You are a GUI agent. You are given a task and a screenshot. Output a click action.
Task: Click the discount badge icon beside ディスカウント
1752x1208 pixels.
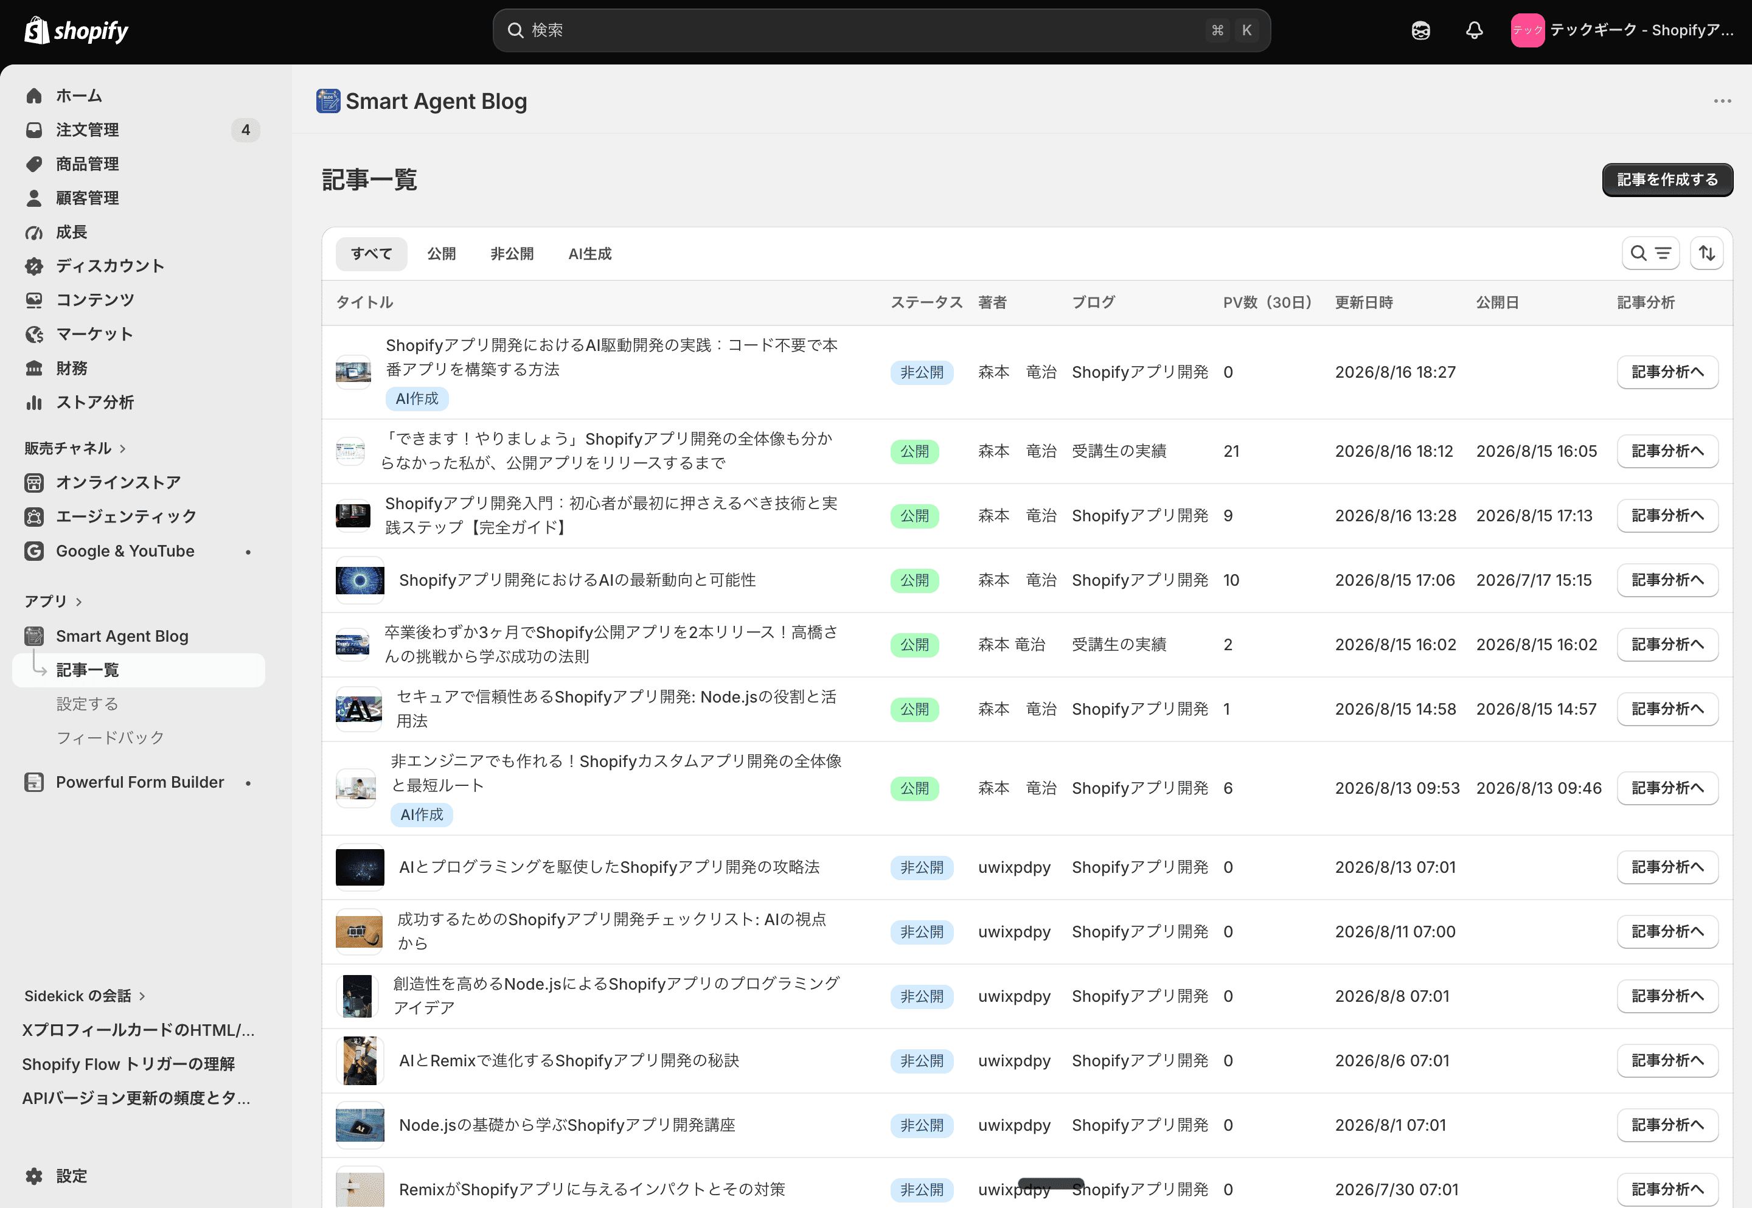pyautogui.click(x=34, y=266)
